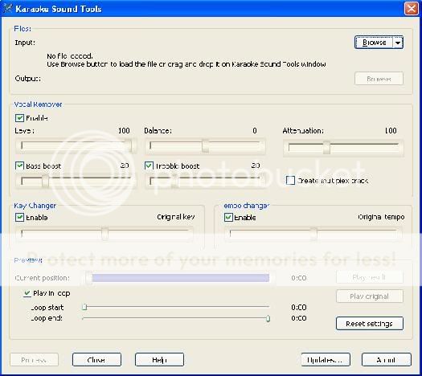422x376 pixels.
Task: Click the Treble boost slider
Action: click(205, 181)
